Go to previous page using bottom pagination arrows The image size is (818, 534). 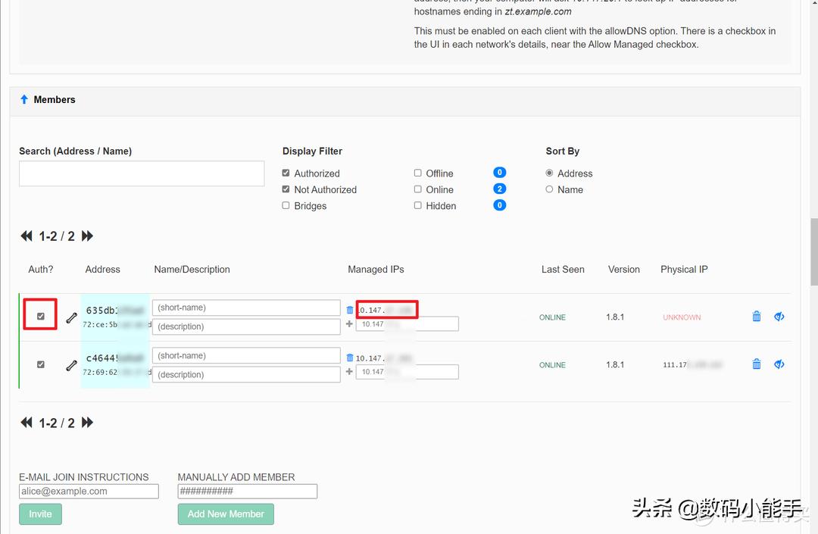coord(27,423)
